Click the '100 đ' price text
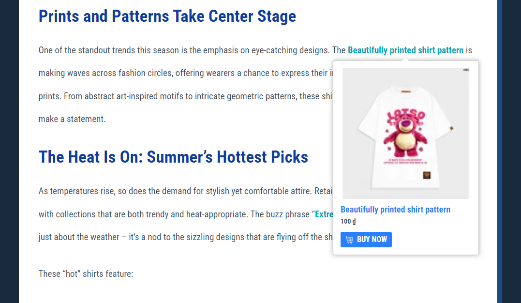 click(x=348, y=222)
